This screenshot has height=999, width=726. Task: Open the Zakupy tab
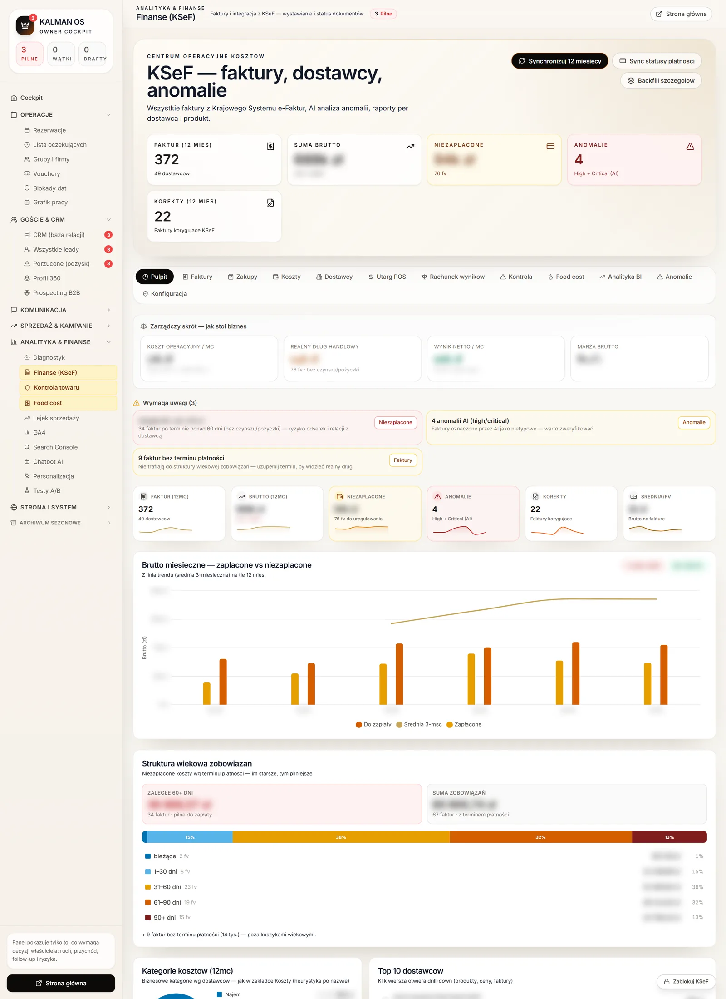(242, 277)
